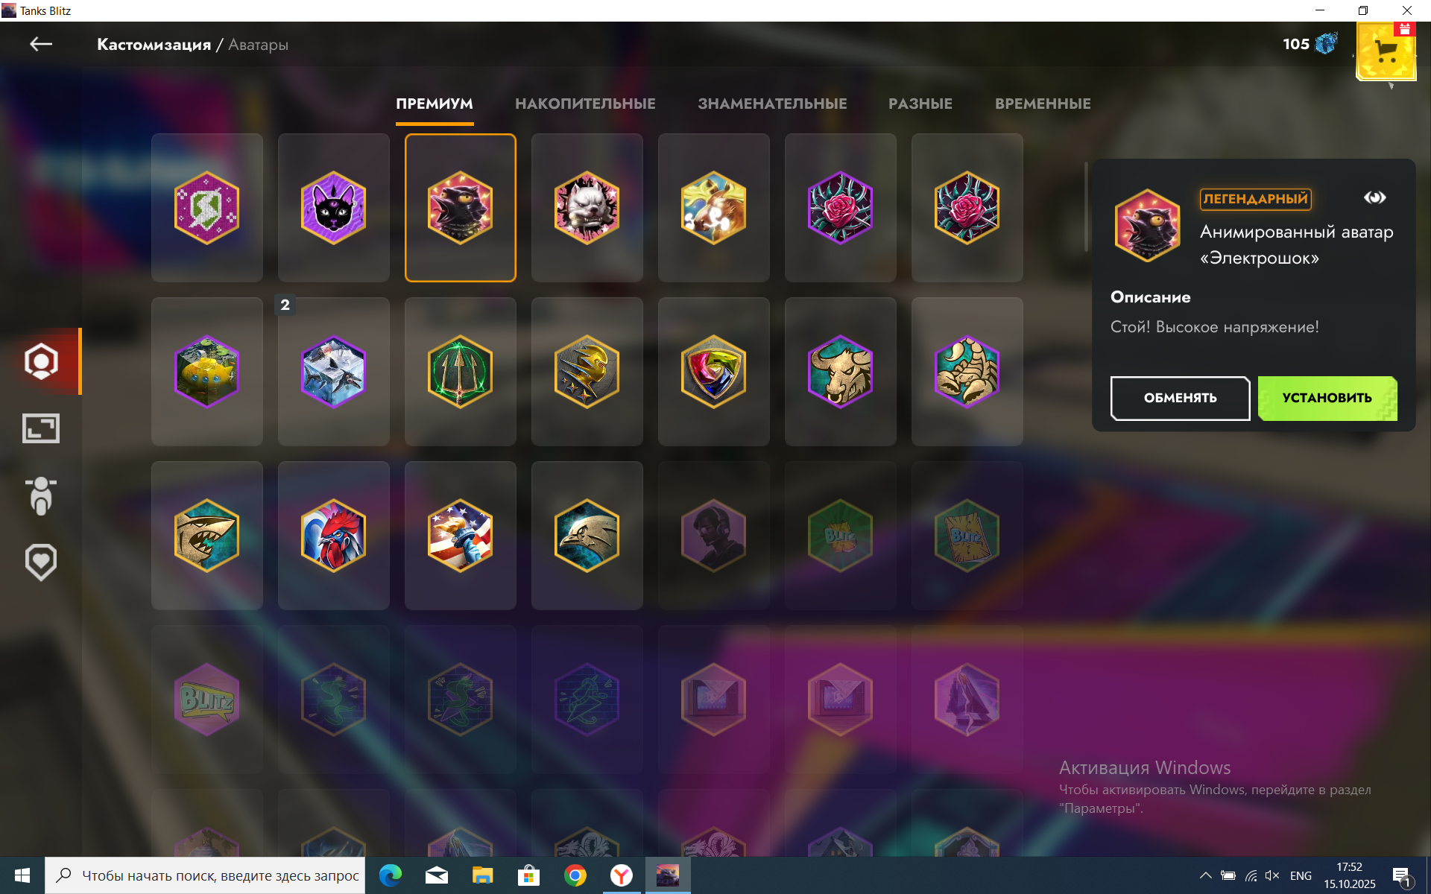Toggle the eye preview icon in details panel
1431x894 pixels.
point(1374,197)
